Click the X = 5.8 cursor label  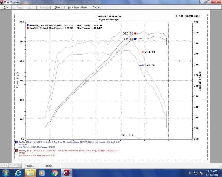click(x=128, y=135)
